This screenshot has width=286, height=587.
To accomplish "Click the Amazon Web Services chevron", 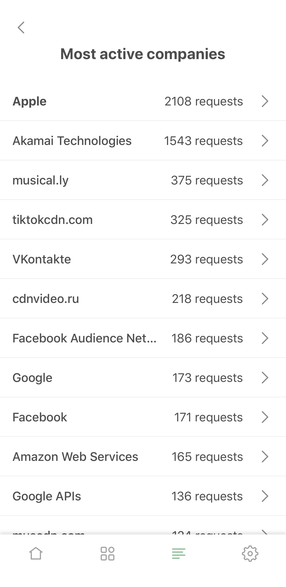I will click(x=265, y=457).
